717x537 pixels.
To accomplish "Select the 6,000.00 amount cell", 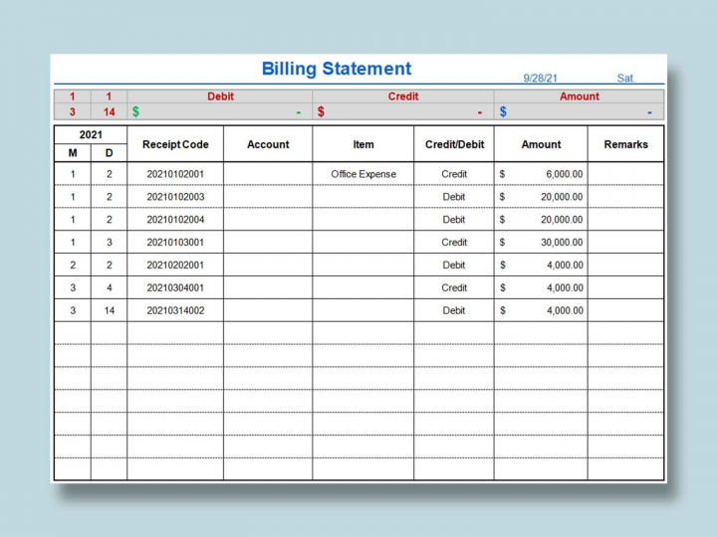I will point(541,174).
